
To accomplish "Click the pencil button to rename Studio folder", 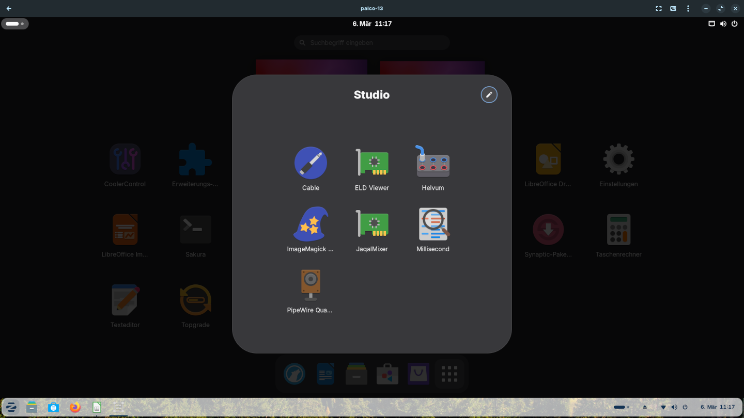I will [489, 95].
